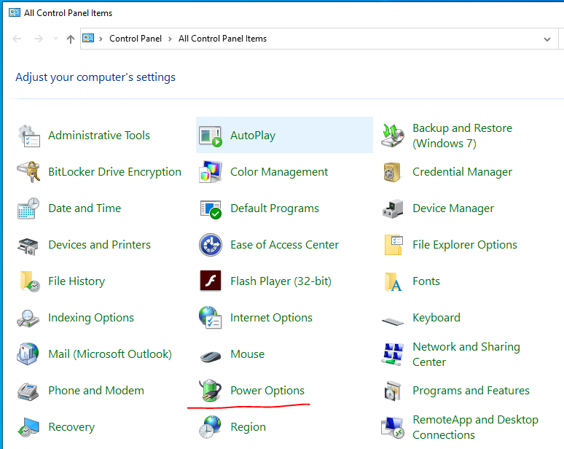
Task: Click the File Explorer Options icon
Action: point(393,245)
